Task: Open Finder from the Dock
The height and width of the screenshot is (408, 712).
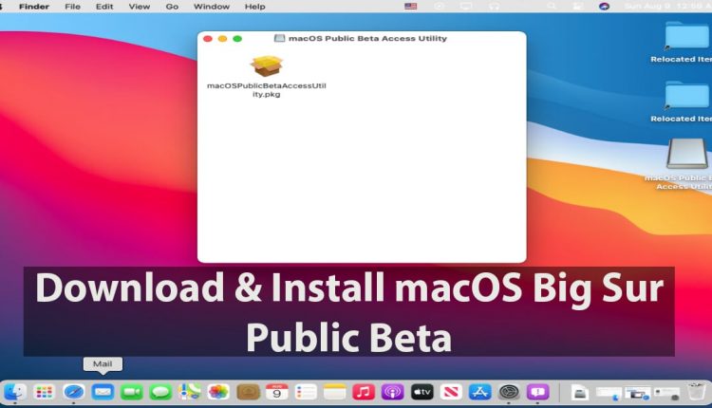Action: [x=15, y=392]
